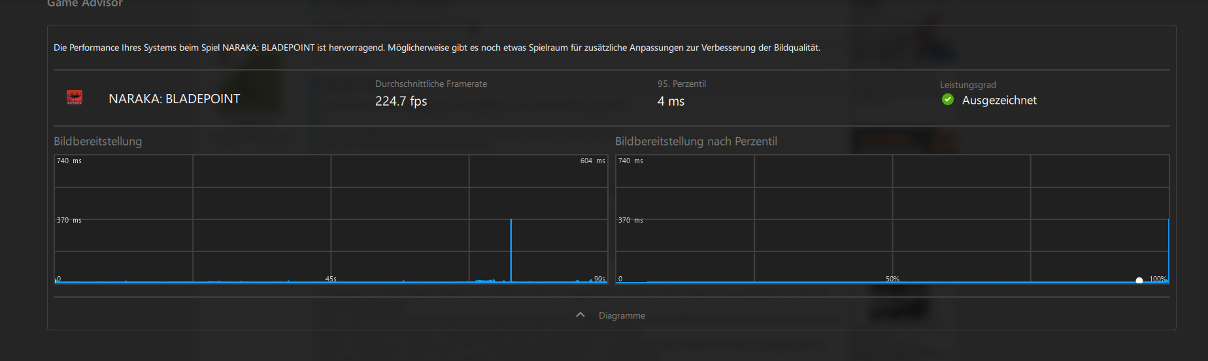The image size is (1208, 361).
Task: Click the 224.7 fps average framerate value
Action: tap(401, 101)
